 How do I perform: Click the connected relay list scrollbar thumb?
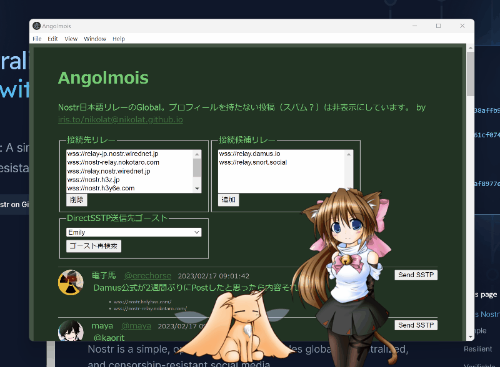197,167
